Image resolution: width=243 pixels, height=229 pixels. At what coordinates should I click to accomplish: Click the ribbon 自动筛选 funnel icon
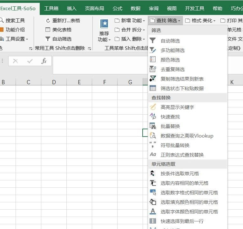pos(48,39)
